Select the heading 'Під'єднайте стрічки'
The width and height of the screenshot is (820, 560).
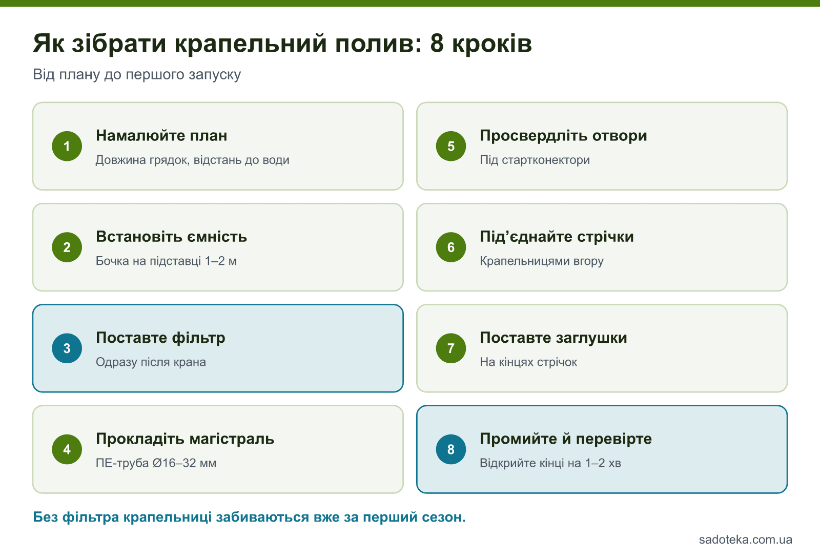point(557,237)
